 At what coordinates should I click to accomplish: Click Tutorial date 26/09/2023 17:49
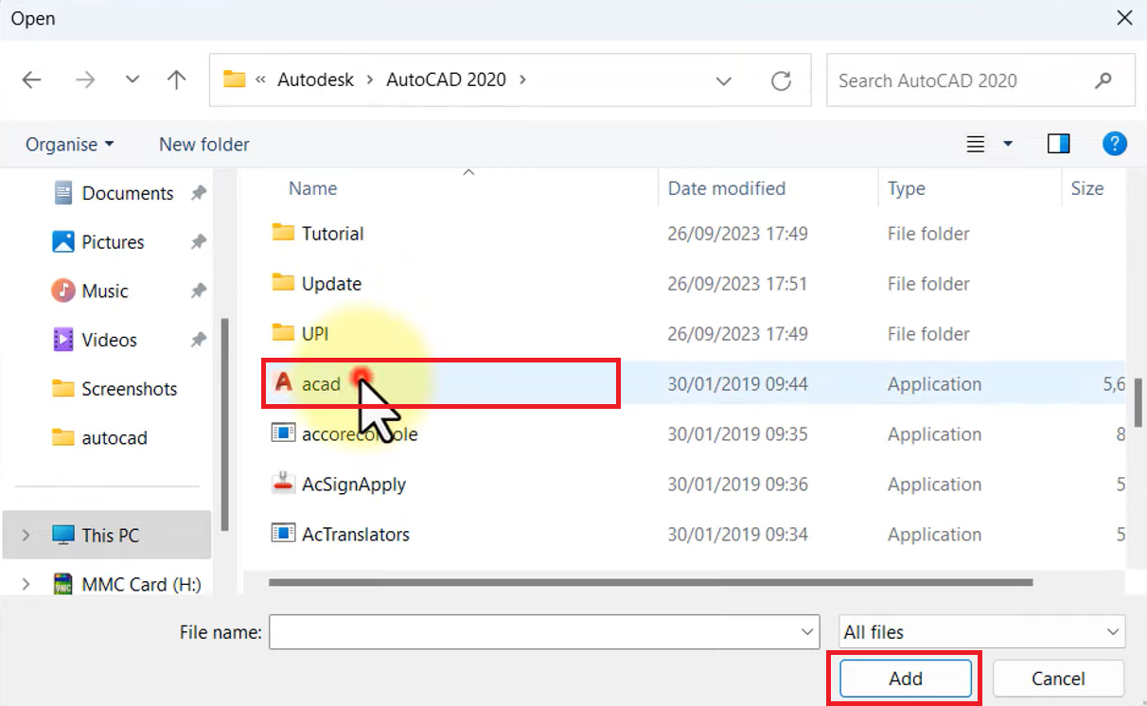[x=737, y=234]
